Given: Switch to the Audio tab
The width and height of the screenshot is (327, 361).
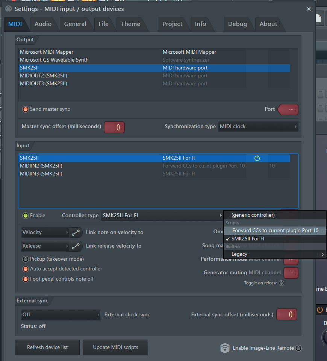Looking at the screenshot, I should click(x=43, y=24).
